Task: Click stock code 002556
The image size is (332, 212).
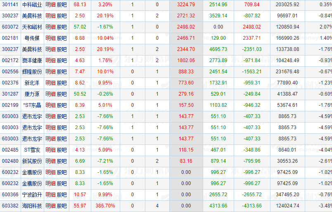Action: tap(10, 72)
